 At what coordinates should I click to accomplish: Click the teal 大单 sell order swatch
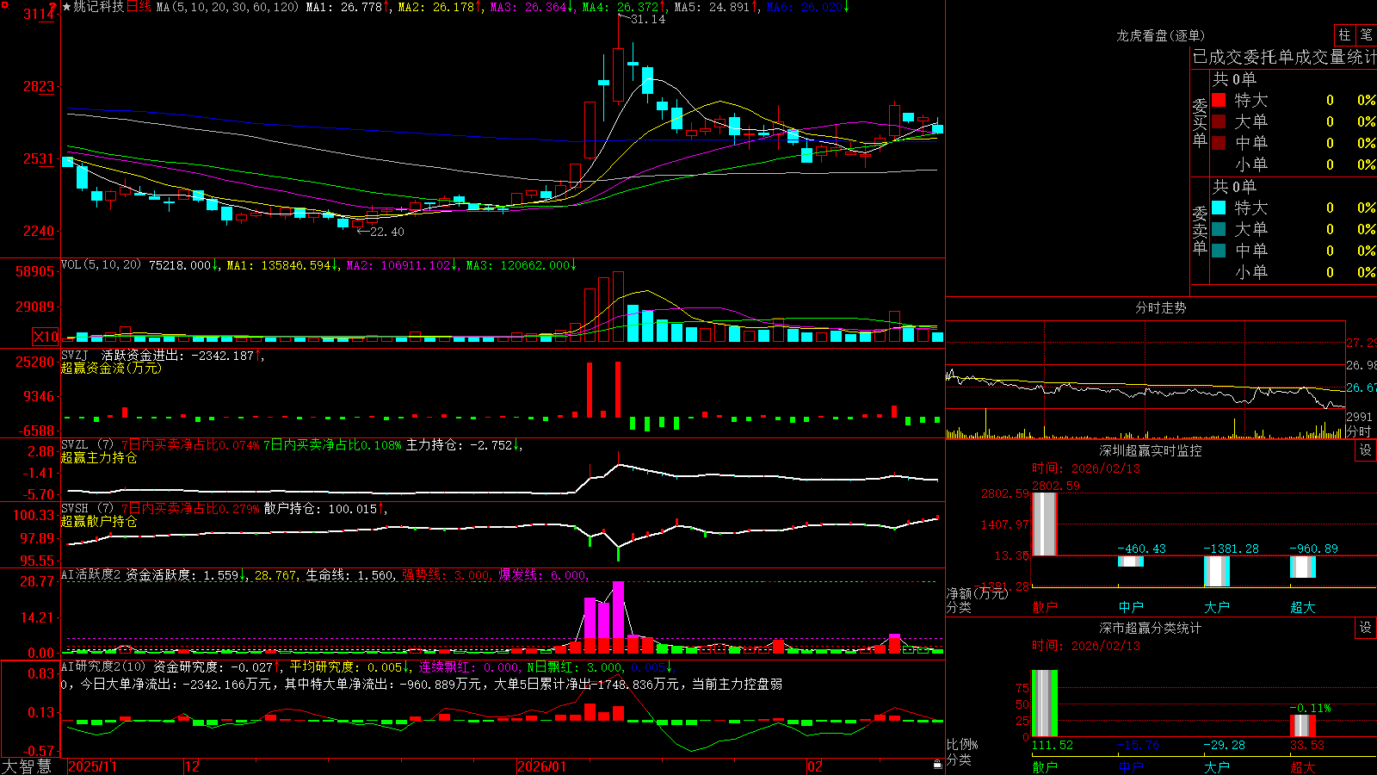click(1219, 229)
